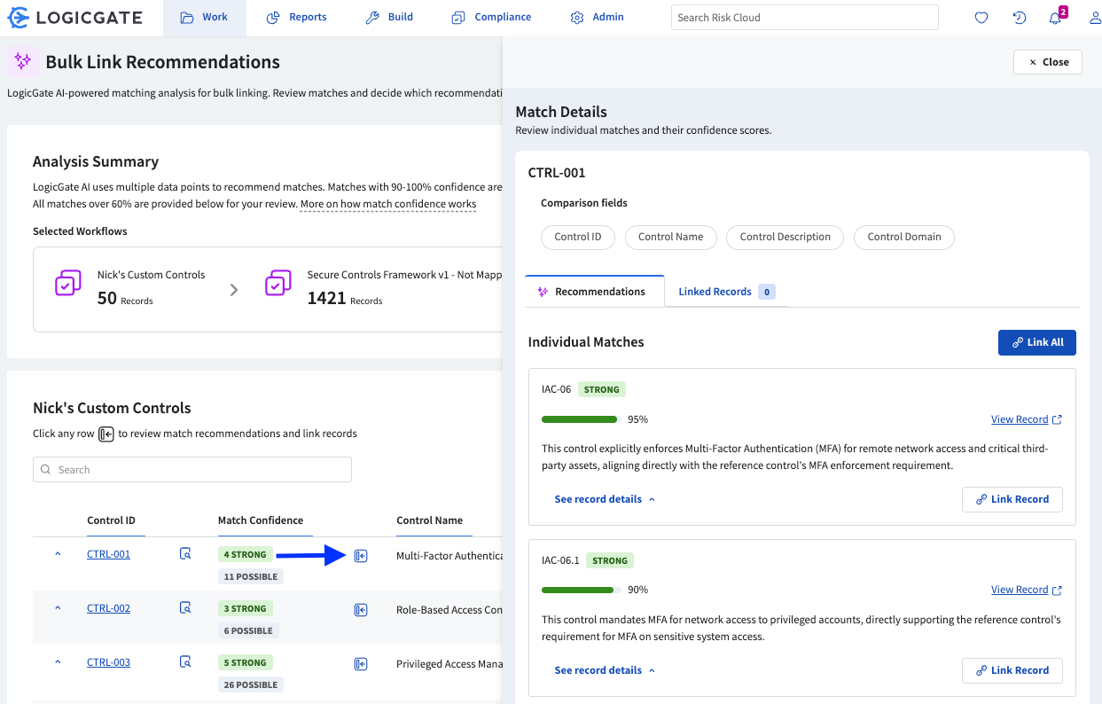Open the CTRL-001 link
This screenshot has width=1102, height=704.
(x=108, y=554)
